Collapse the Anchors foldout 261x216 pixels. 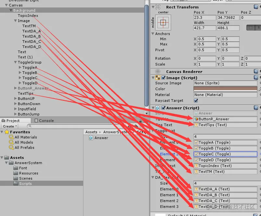tap(153, 34)
